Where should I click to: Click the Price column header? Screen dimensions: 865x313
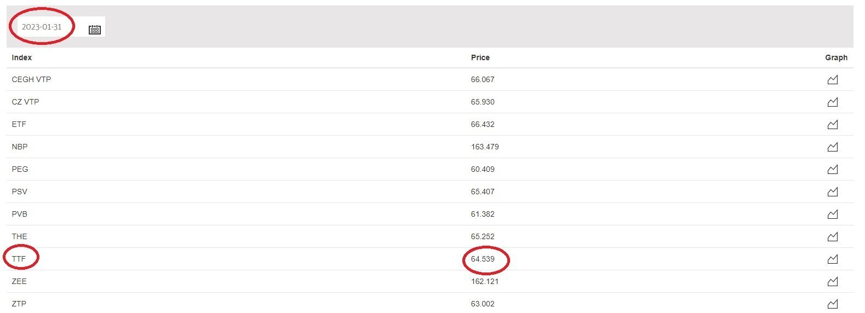click(480, 57)
